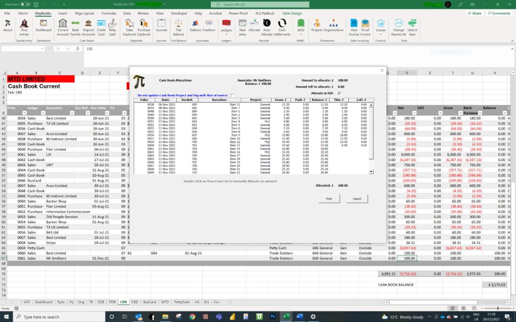Untick the Allocate in full checkbox
The width and height of the screenshot is (516, 322).
pos(340,93)
